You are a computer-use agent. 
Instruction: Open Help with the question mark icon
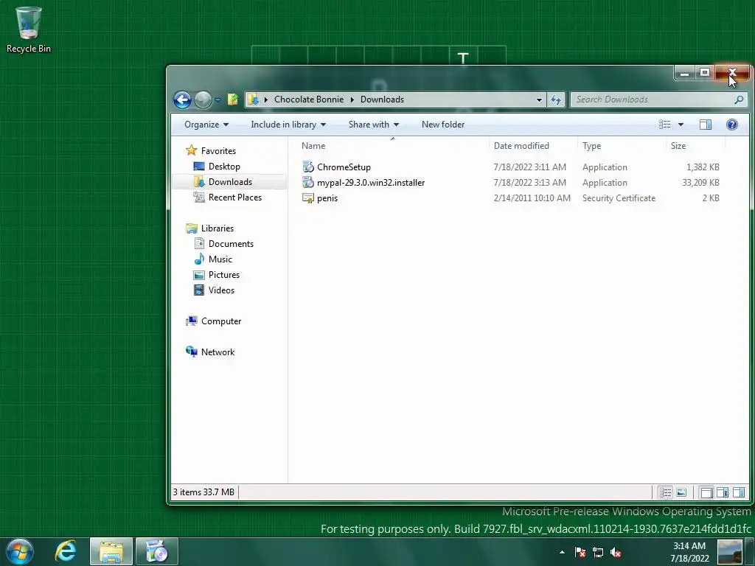(732, 125)
